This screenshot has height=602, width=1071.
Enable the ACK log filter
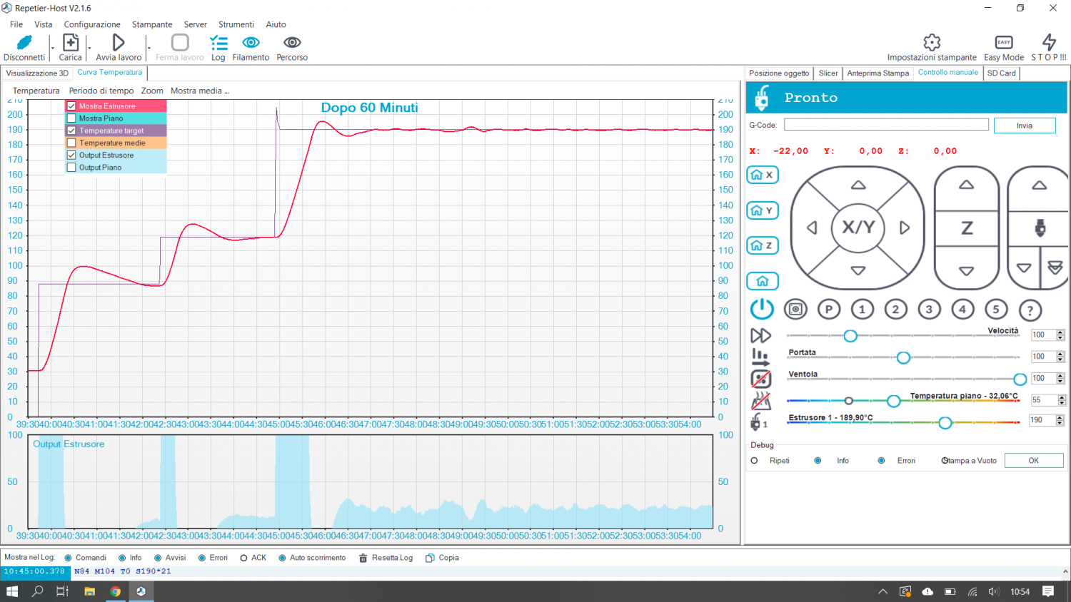pyautogui.click(x=244, y=558)
